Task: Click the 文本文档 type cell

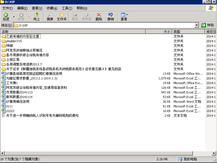Action: point(180,116)
